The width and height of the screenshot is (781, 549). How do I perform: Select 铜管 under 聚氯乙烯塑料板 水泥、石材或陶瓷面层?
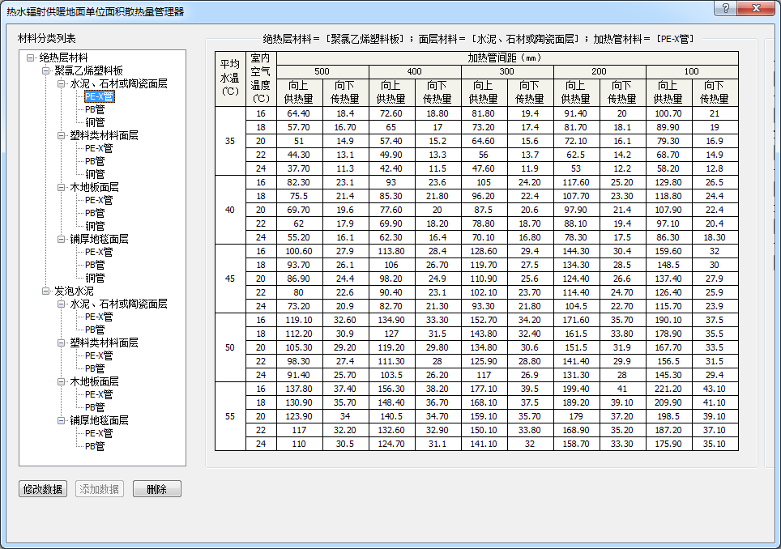(95, 122)
